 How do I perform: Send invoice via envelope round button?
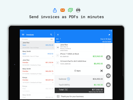tap(108, 85)
